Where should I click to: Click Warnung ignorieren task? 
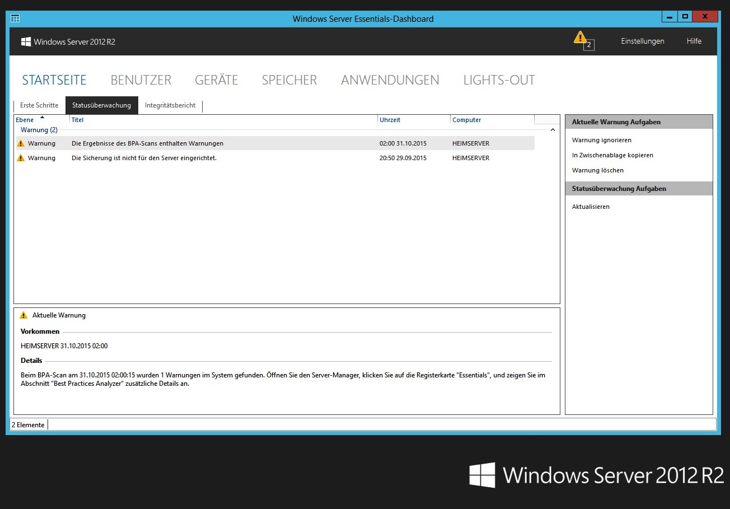click(602, 140)
